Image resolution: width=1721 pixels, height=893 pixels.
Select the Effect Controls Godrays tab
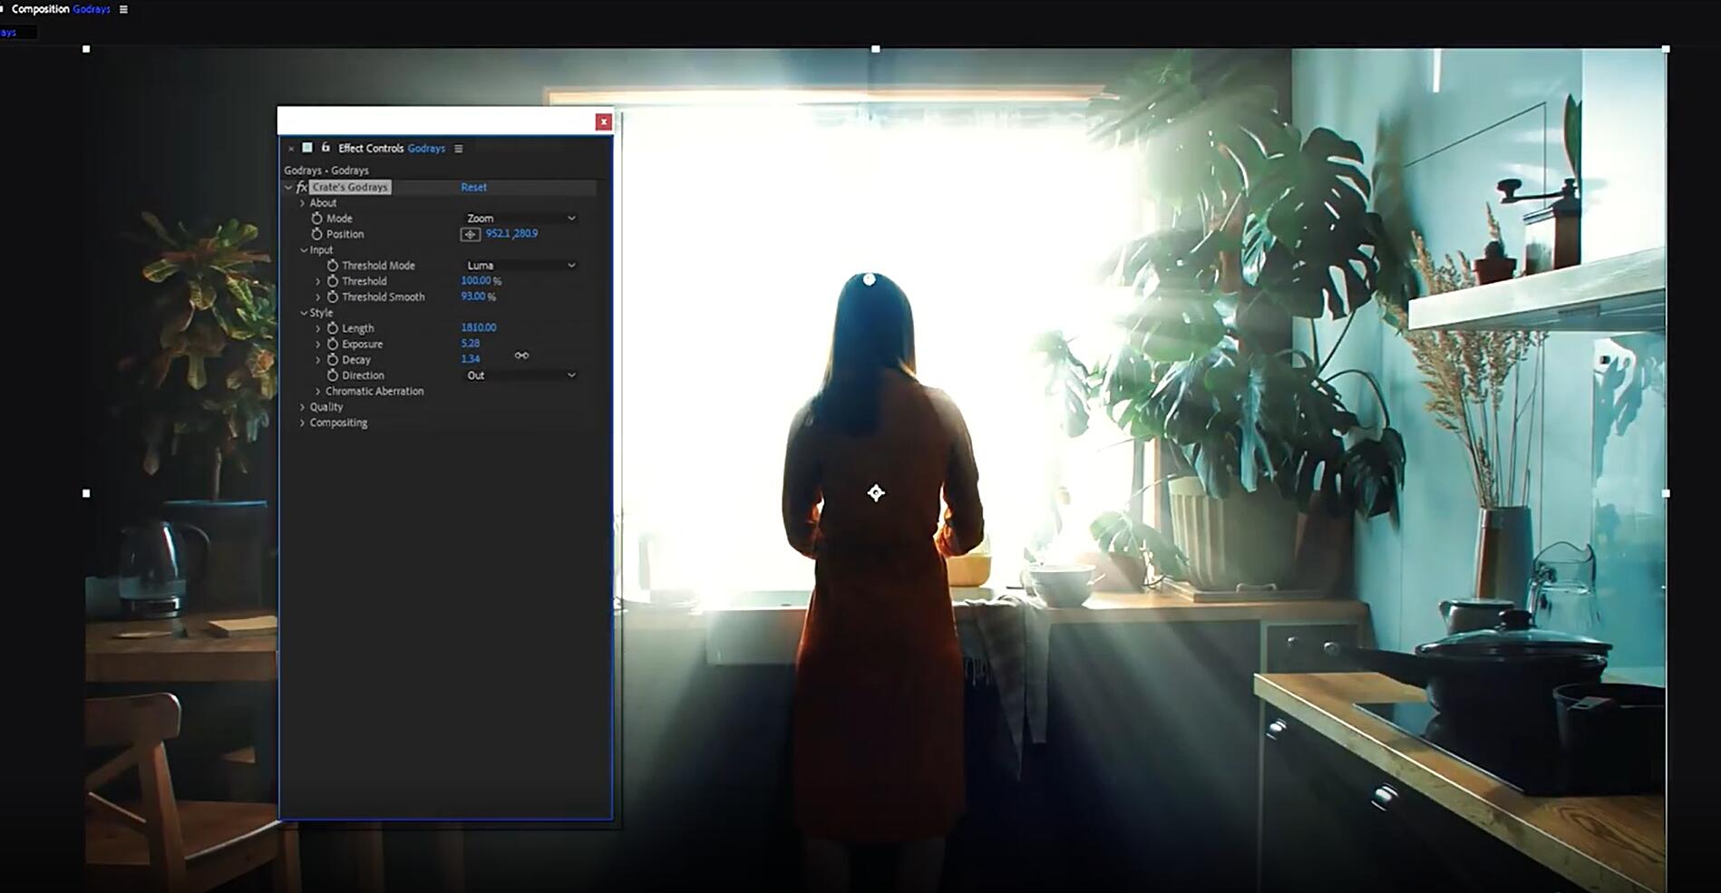coord(391,148)
